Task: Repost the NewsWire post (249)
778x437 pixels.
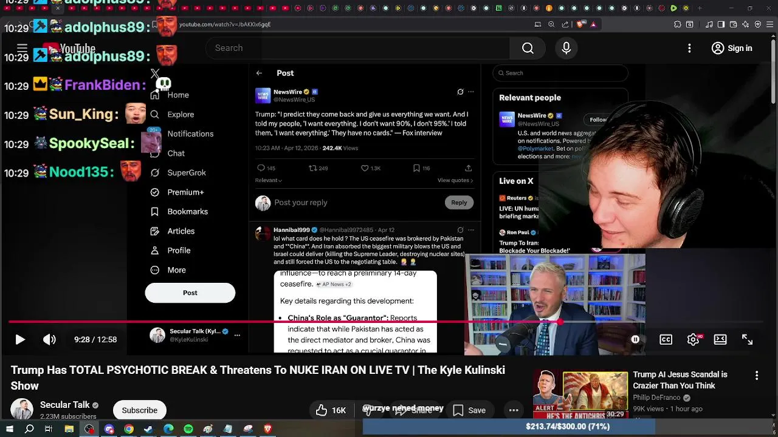Action: pyautogui.click(x=318, y=168)
